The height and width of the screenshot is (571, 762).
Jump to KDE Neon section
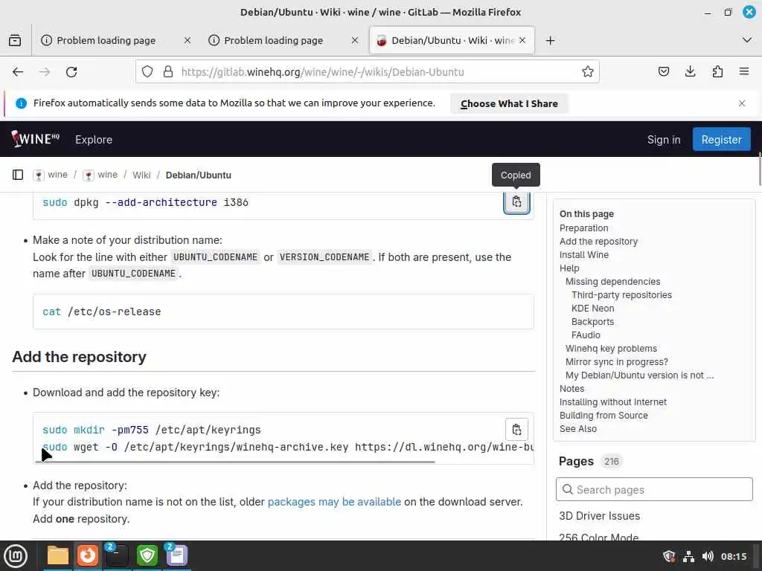[592, 309]
